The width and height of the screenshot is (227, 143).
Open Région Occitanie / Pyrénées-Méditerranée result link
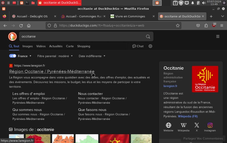point(52,71)
